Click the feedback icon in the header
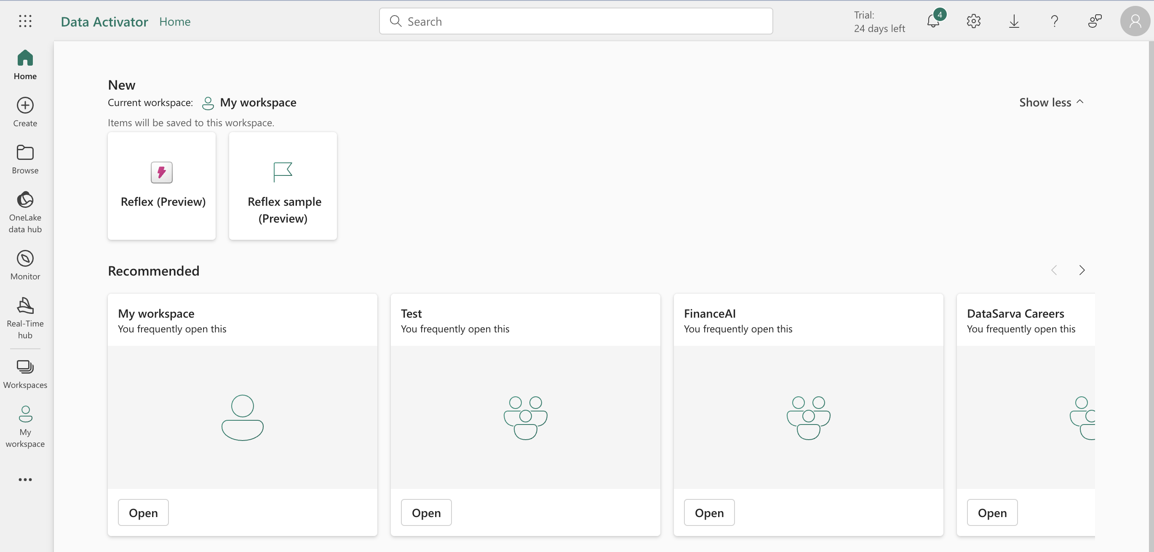This screenshot has height=552, width=1154. click(1095, 21)
